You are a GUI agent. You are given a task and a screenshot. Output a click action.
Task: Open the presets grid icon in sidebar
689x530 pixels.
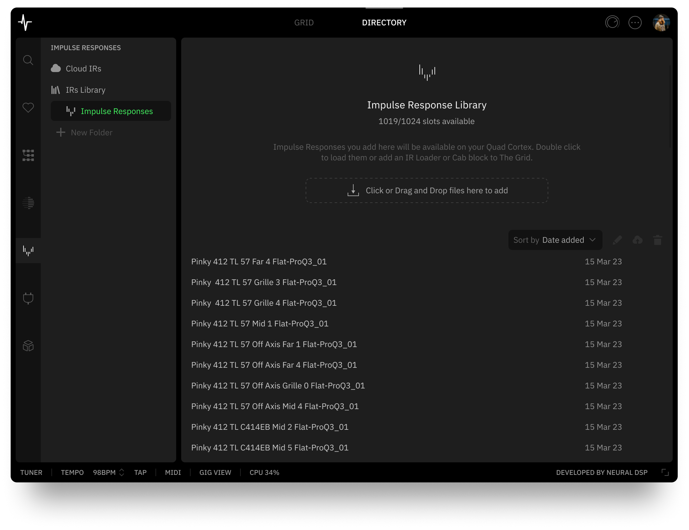(28, 155)
